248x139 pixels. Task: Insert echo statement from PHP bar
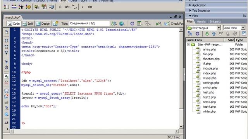(x=67, y=7)
